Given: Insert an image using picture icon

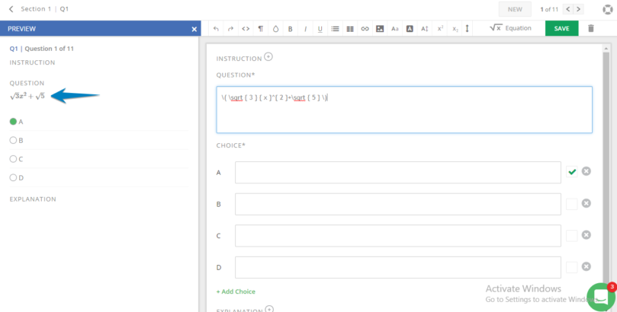Looking at the screenshot, I should pyautogui.click(x=380, y=29).
